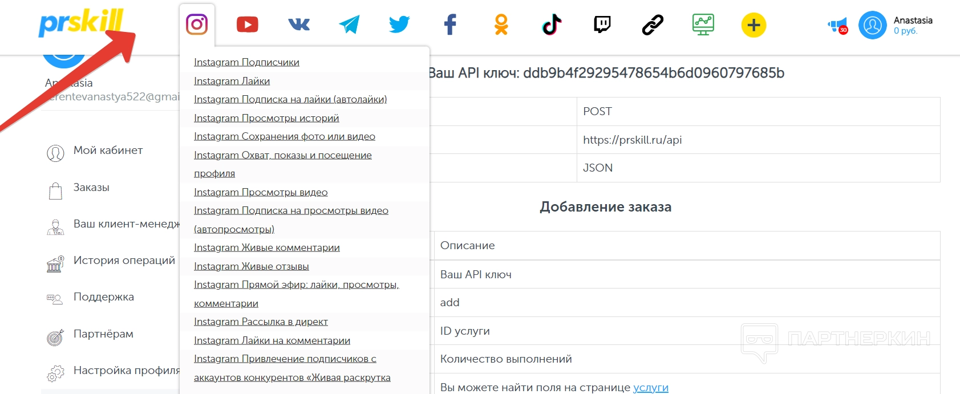
Task: Click the Описание cell
Action: point(687,246)
